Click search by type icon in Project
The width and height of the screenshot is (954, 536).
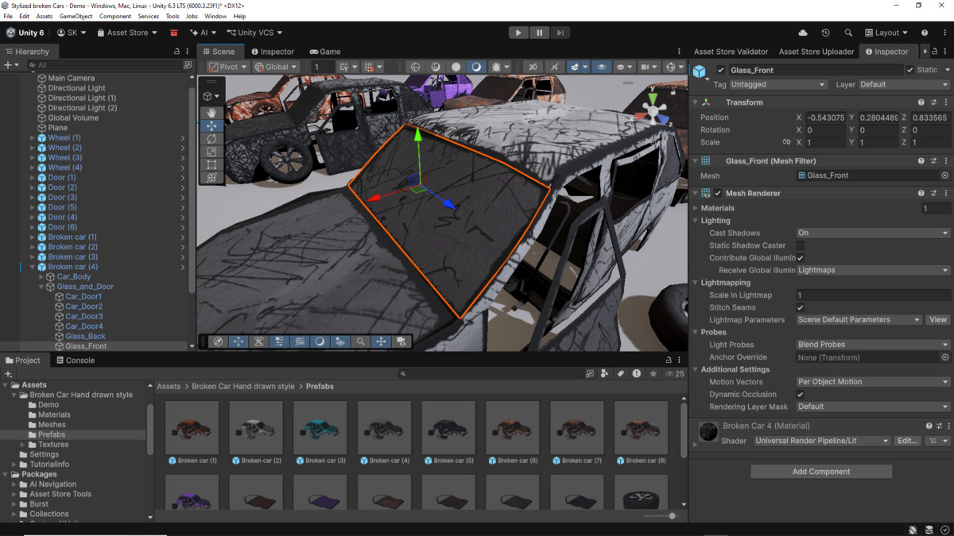605,373
